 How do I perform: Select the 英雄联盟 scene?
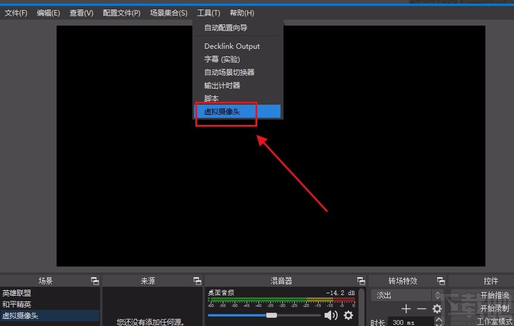(50, 293)
